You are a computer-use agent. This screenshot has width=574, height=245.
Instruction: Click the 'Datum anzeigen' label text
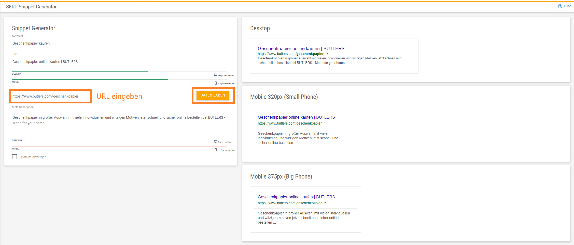pos(34,157)
